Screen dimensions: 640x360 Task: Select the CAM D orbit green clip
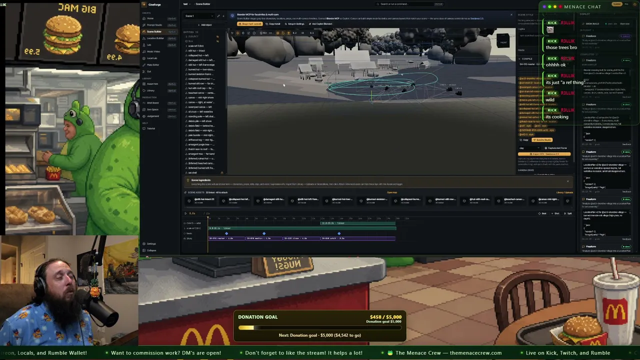(x=358, y=223)
